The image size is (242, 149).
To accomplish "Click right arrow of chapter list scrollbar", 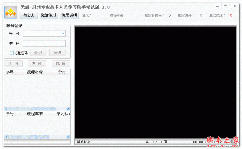I will pyautogui.click(x=68, y=137).
